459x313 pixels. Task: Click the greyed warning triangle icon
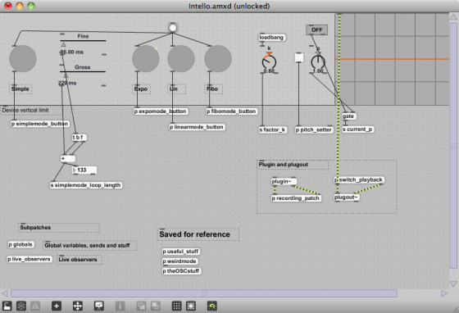[x=35, y=306]
